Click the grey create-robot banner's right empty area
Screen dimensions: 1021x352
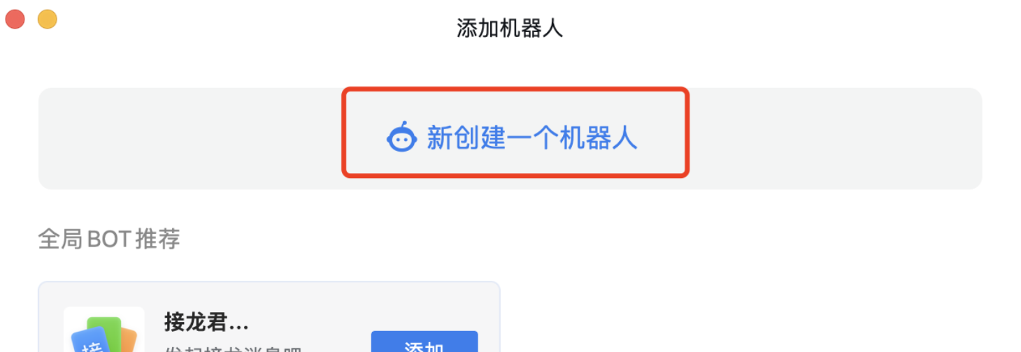point(836,138)
